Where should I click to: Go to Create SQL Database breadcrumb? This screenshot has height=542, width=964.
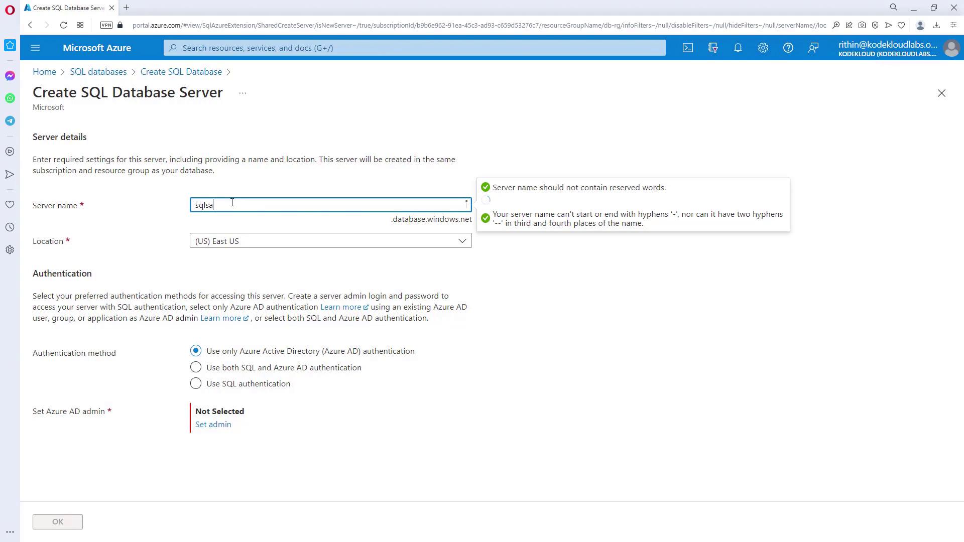click(181, 72)
